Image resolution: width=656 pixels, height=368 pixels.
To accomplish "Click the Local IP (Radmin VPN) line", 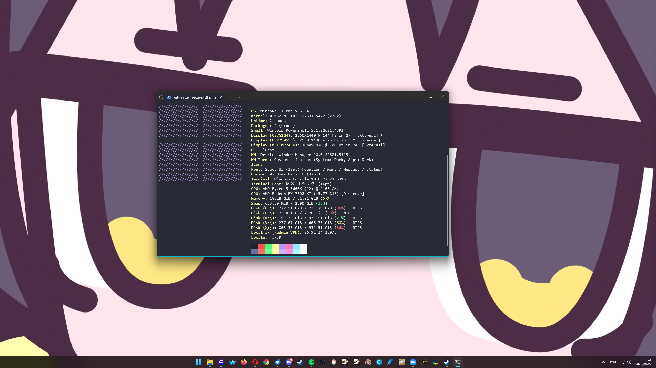I will tap(294, 232).
